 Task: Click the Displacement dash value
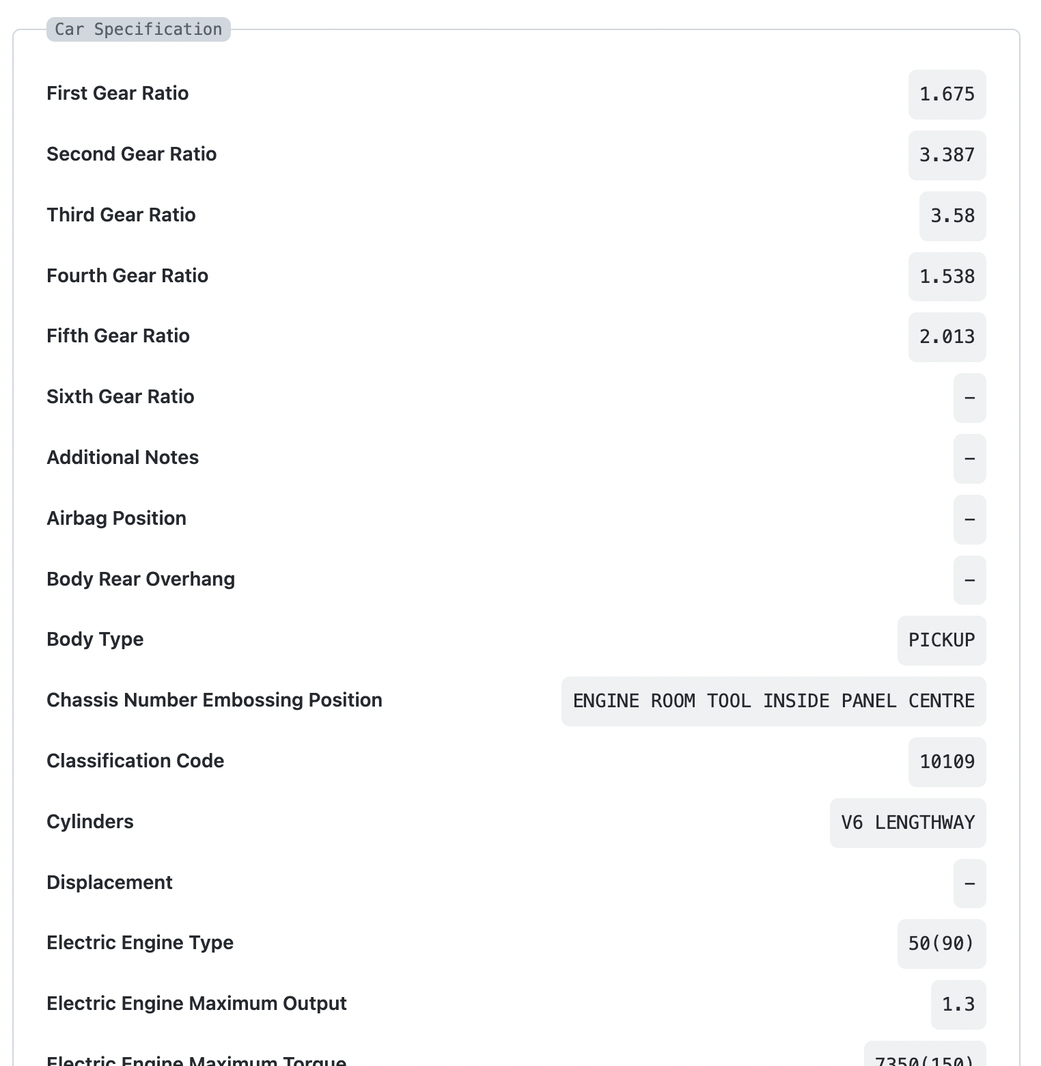tap(969, 884)
